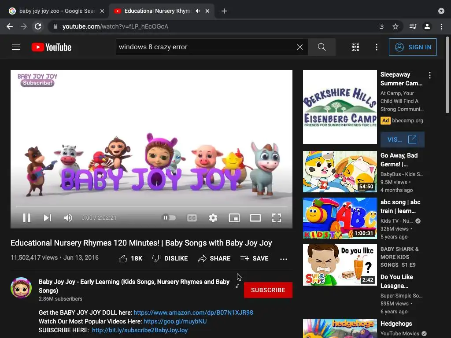The width and height of the screenshot is (451, 338).
Task: Click the Do You Like Lasagna title
Action: pyautogui.click(x=397, y=281)
